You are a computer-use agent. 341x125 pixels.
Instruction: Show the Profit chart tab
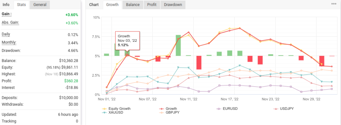click(152, 5)
